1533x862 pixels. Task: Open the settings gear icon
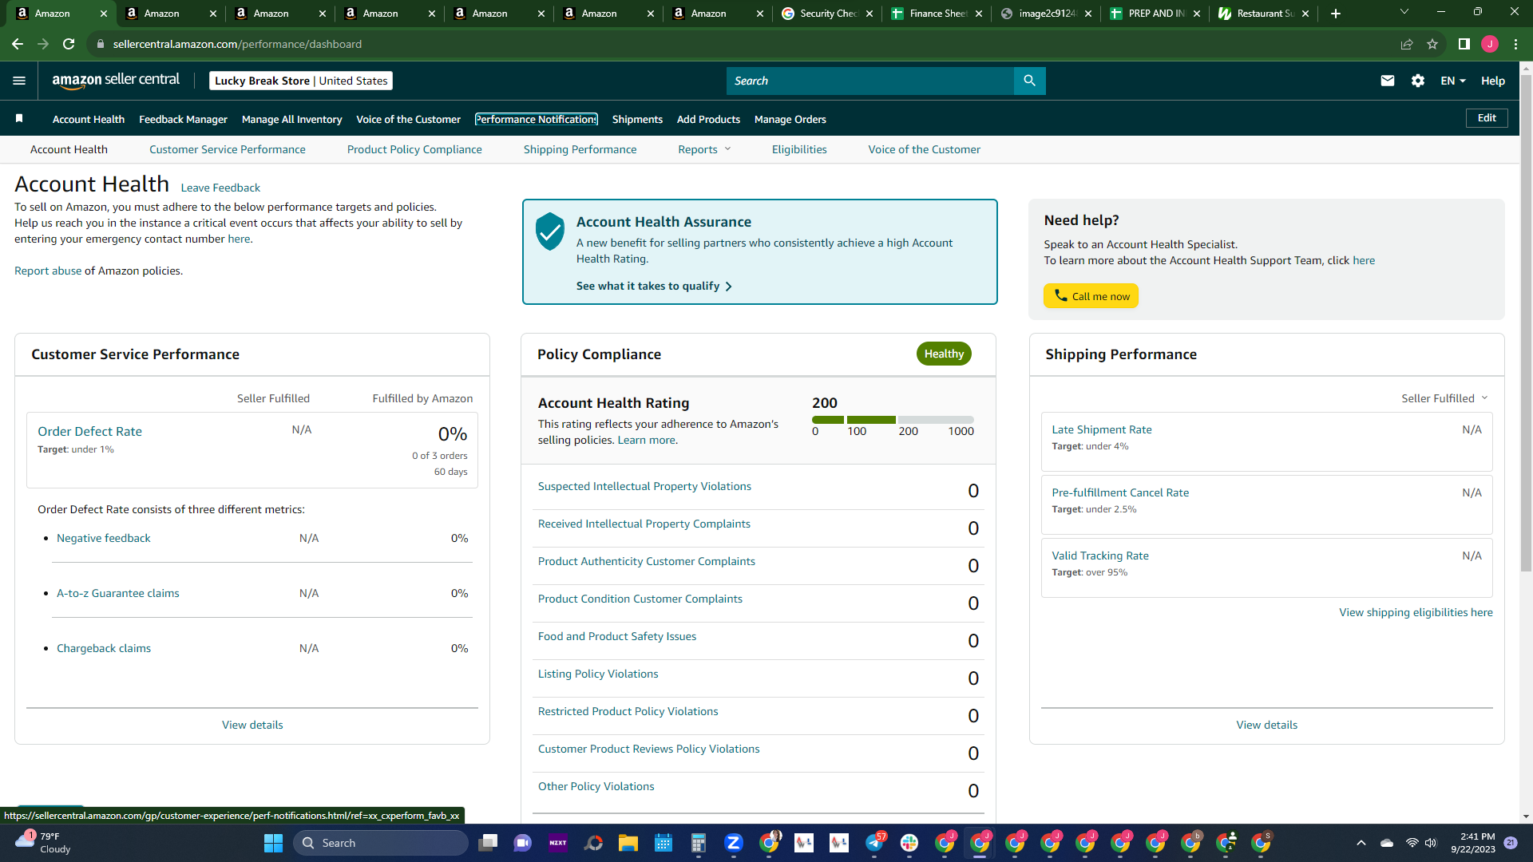[1418, 81]
